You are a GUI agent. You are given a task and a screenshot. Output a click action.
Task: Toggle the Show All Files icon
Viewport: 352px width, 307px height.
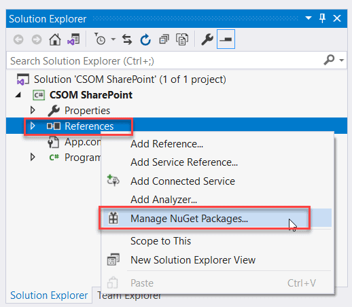(x=182, y=39)
